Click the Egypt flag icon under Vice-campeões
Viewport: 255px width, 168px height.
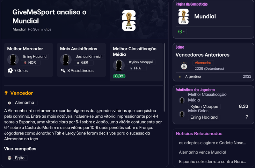coord(10,158)
